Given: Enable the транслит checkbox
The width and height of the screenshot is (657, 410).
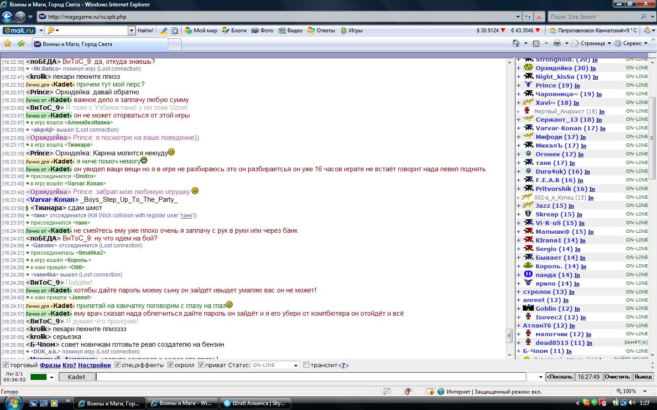Looking at the screenshot, I should tap(307, 365).
